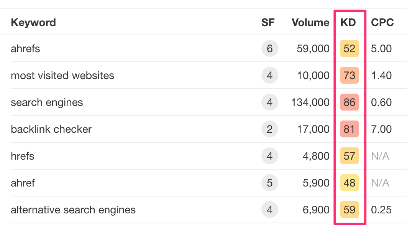Click the KD score 48 badge
The image size is (407, 241).
point(349,183)
